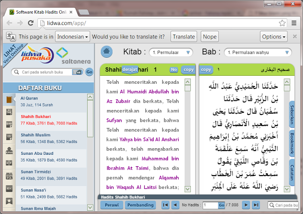Open the BAB sidebar icon
The width and height of the screenshot is (303, 214).
tap(9, 125)
